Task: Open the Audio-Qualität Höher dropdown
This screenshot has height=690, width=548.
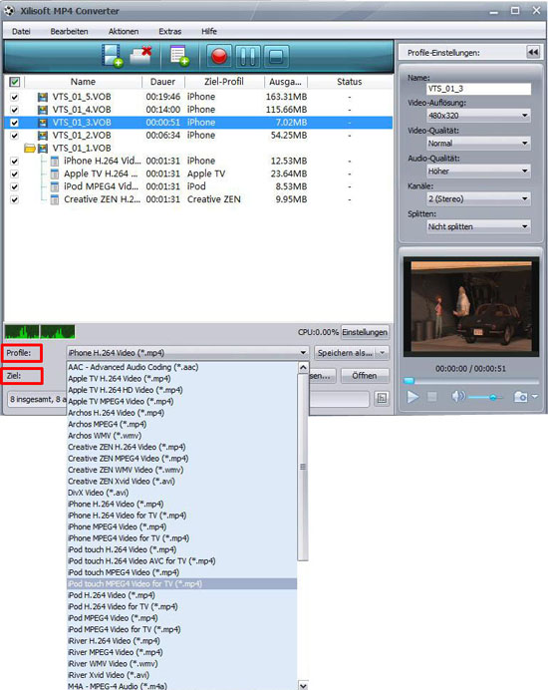Action: [x=478, y=171]
